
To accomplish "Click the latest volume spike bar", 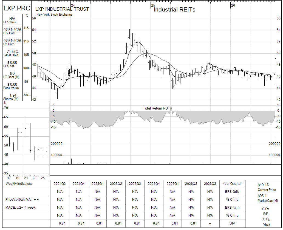I will tap(275, 151).
